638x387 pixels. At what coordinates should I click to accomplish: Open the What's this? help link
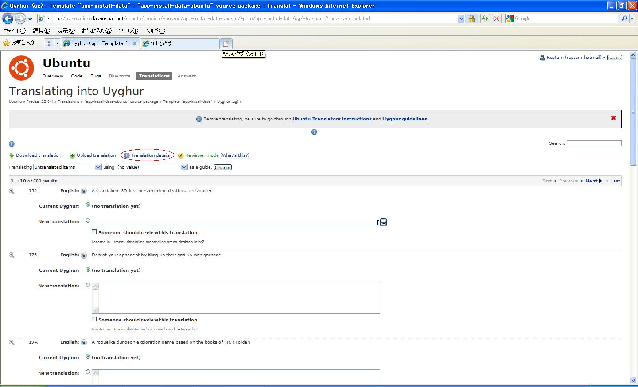point(235,155)
